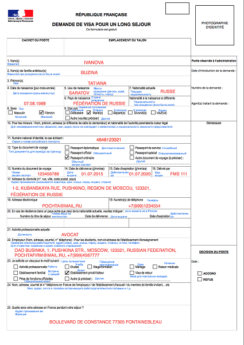Click the French Republic logo
Viewport: 244px width, 345px height.
click(x=21, y=16)
